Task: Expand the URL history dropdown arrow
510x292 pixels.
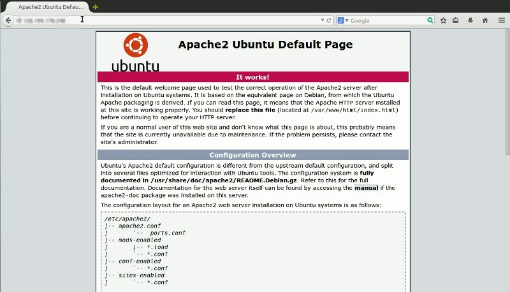Action: point(322,20)
